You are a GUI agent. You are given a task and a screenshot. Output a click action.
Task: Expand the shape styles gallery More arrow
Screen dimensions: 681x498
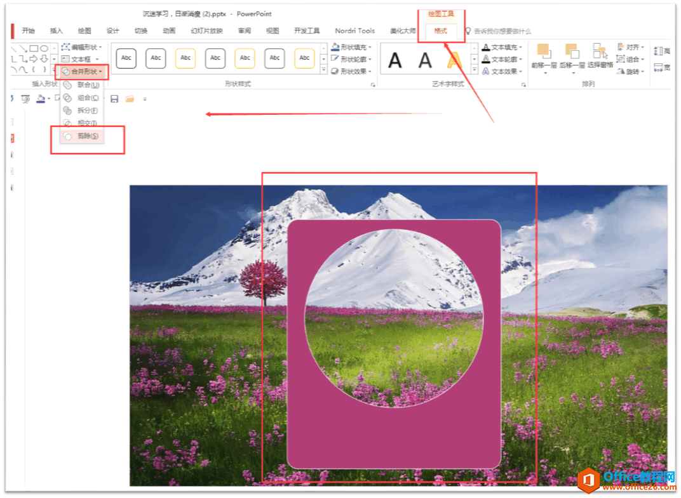tap(323, 69)
